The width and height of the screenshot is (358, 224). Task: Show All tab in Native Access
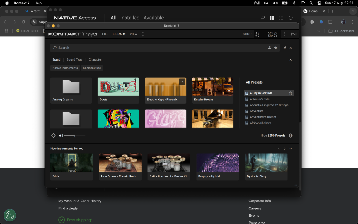click(113, 18)
